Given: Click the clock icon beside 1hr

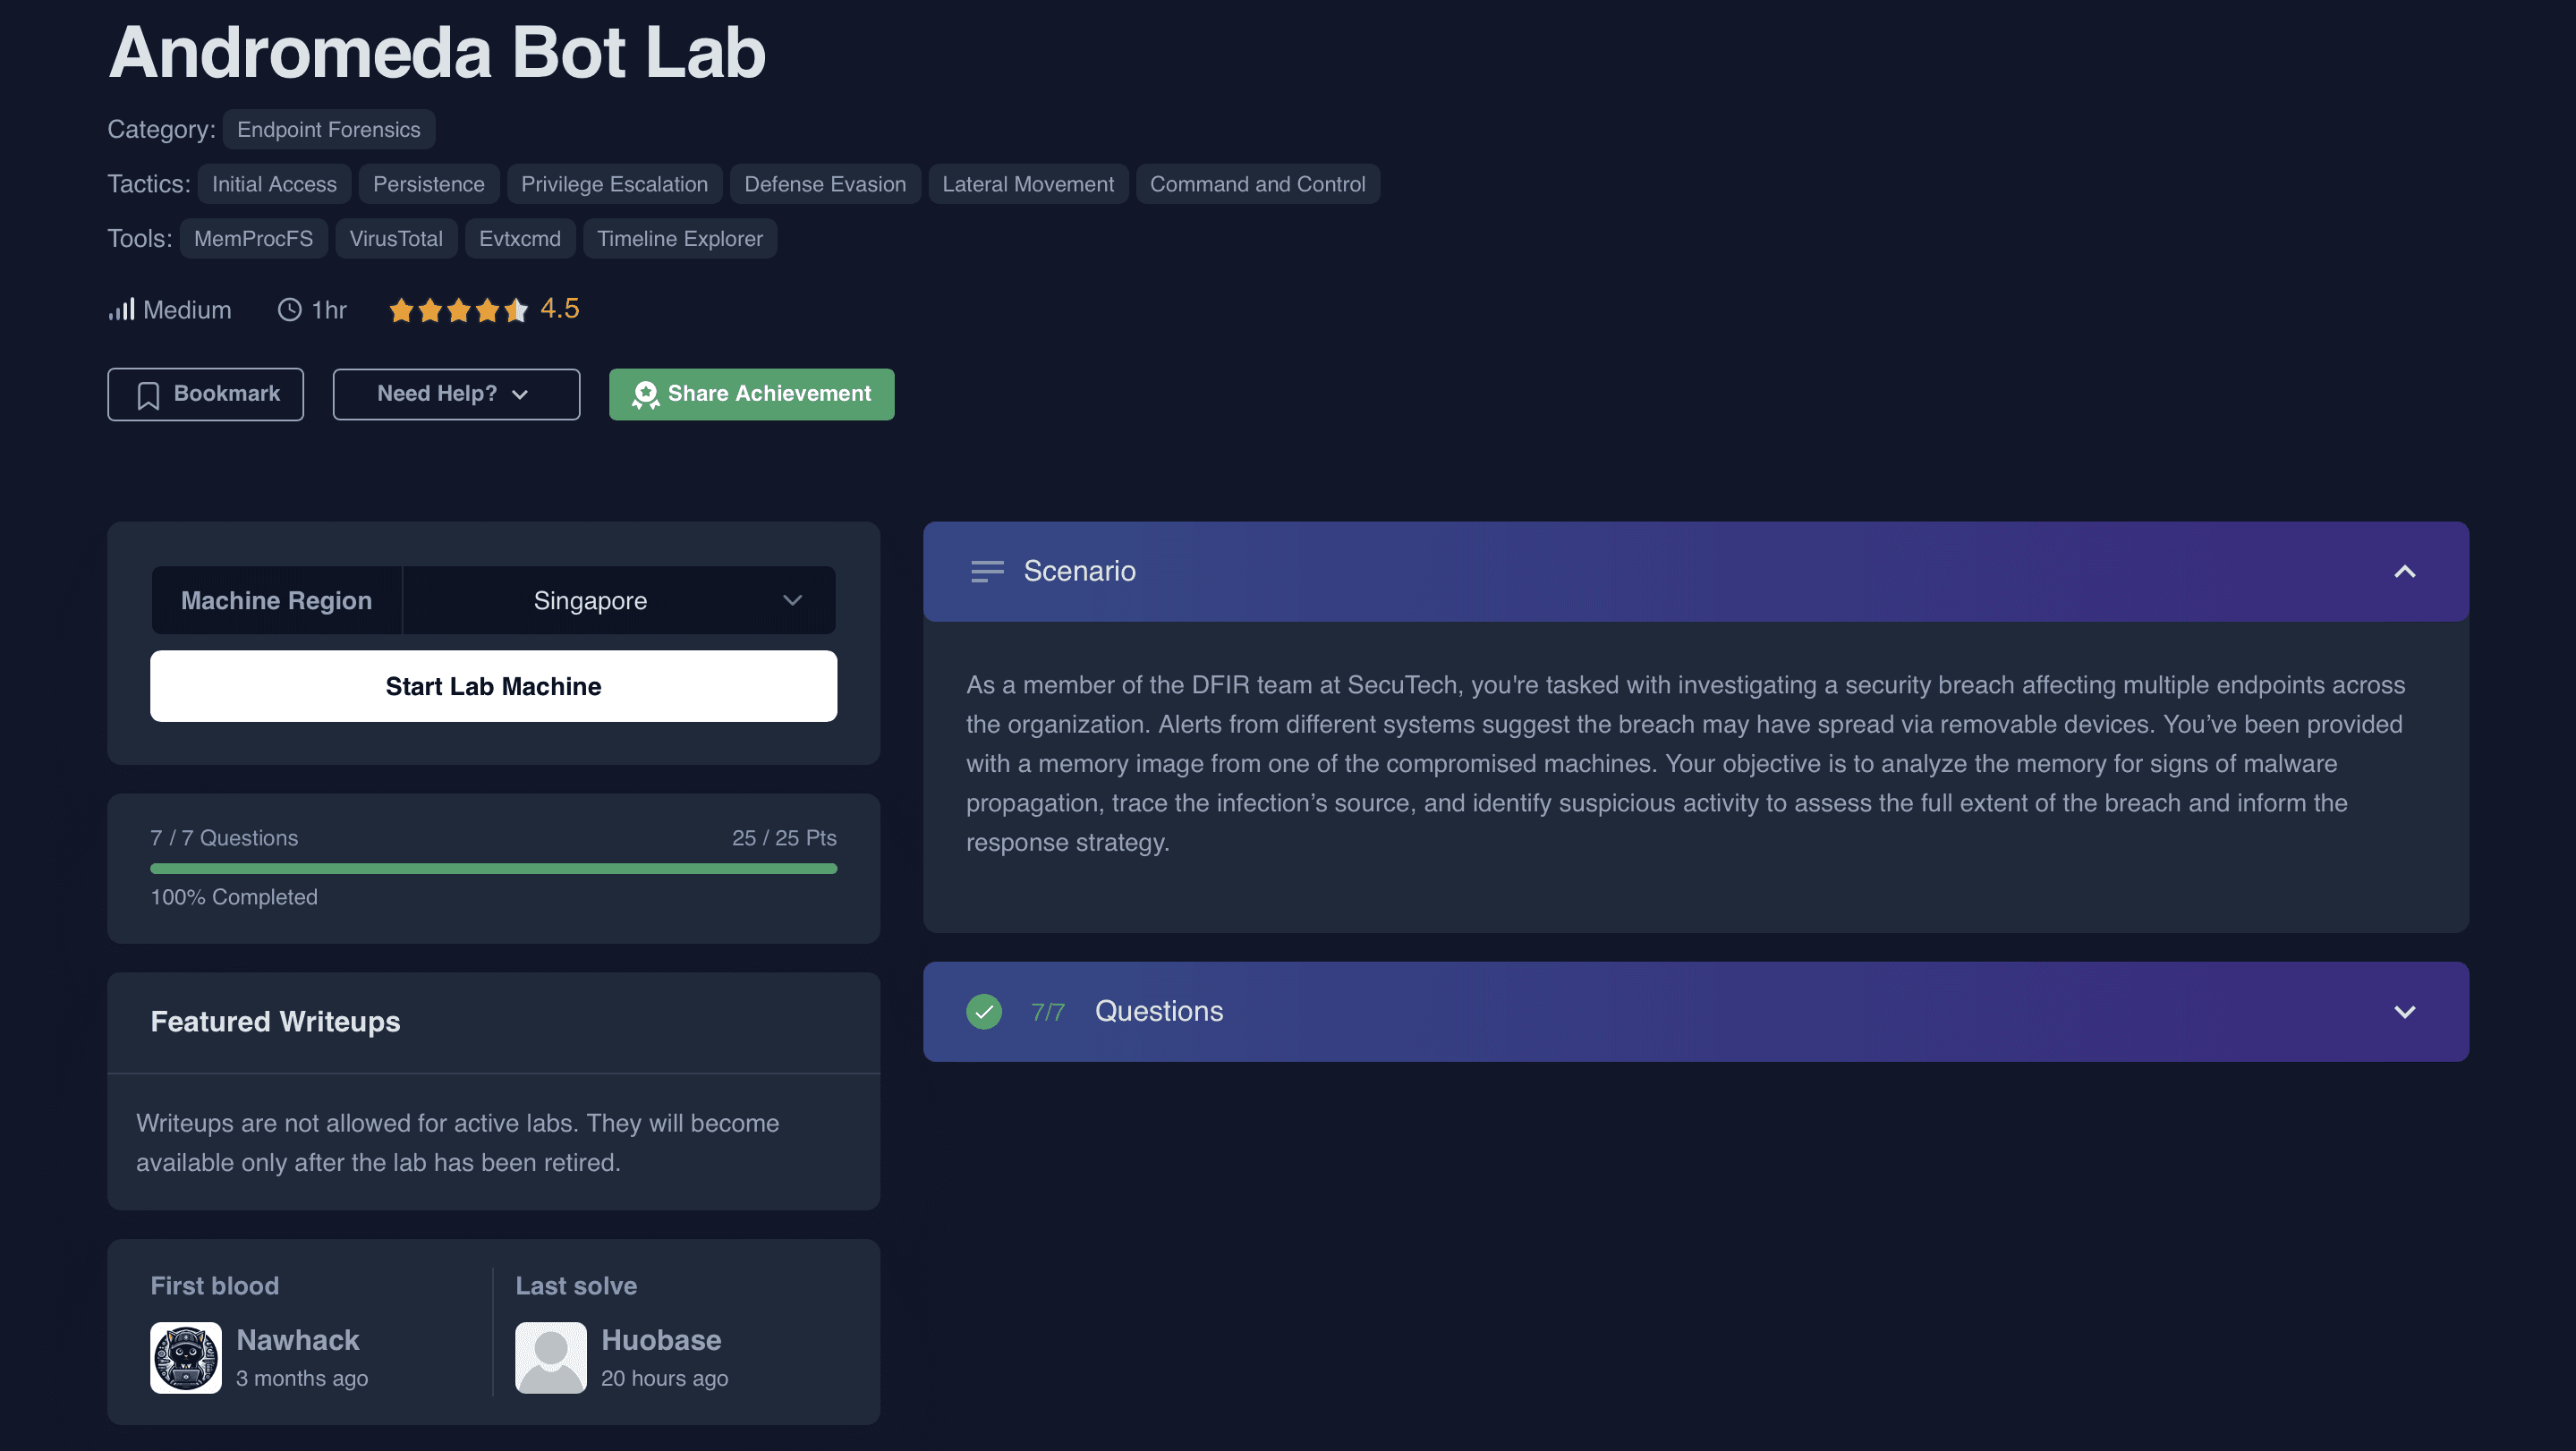Looking at the screenshot, I should tap(289, 310).
